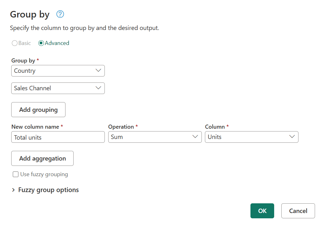Click the Group by dialog heading
Image resolution: width=325 pixels, height=228 pixels.
point(30,14)
